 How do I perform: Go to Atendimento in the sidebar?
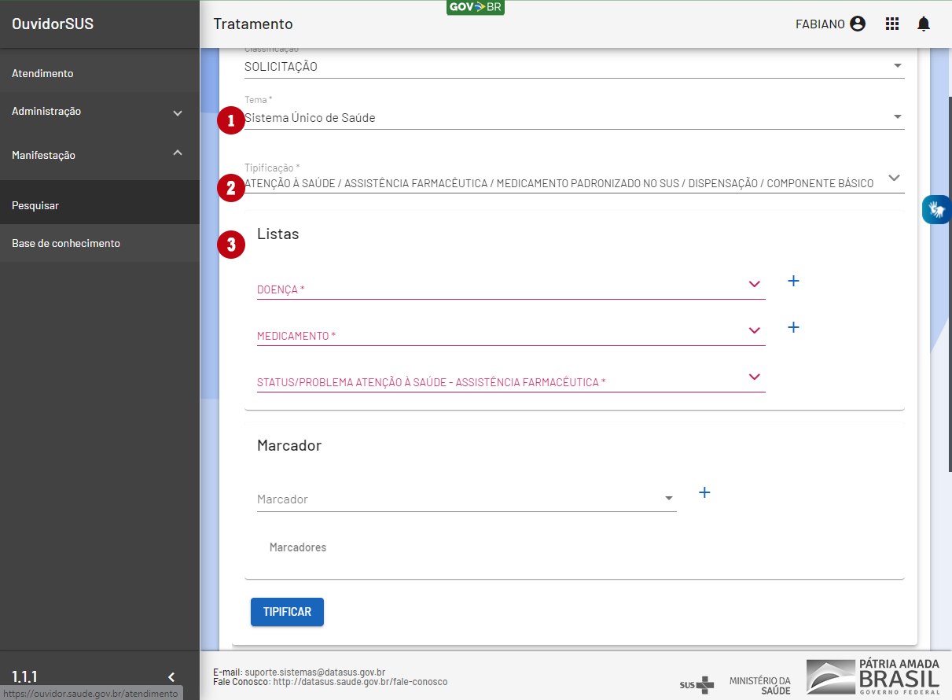[x=42, y=73]
